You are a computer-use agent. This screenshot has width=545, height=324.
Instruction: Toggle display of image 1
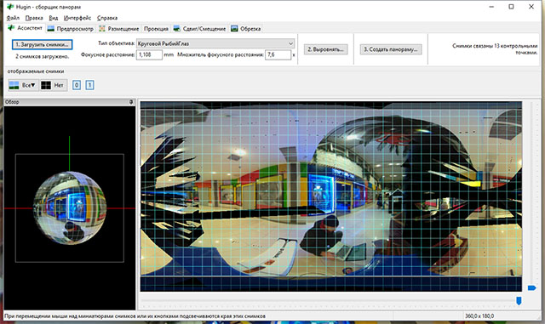[x=89, y=85]
